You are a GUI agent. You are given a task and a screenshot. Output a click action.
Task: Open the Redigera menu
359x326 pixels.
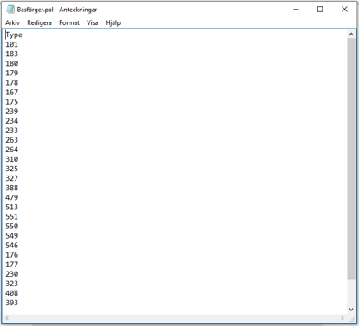click(x=39, y=22)
